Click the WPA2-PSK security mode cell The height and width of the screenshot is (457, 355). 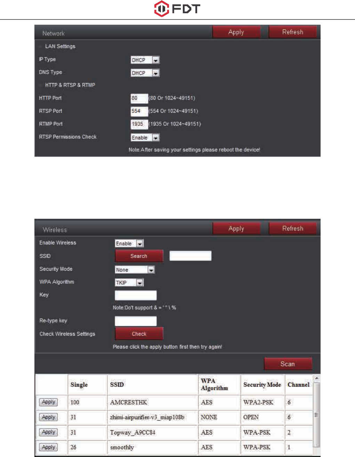[263, 402]
